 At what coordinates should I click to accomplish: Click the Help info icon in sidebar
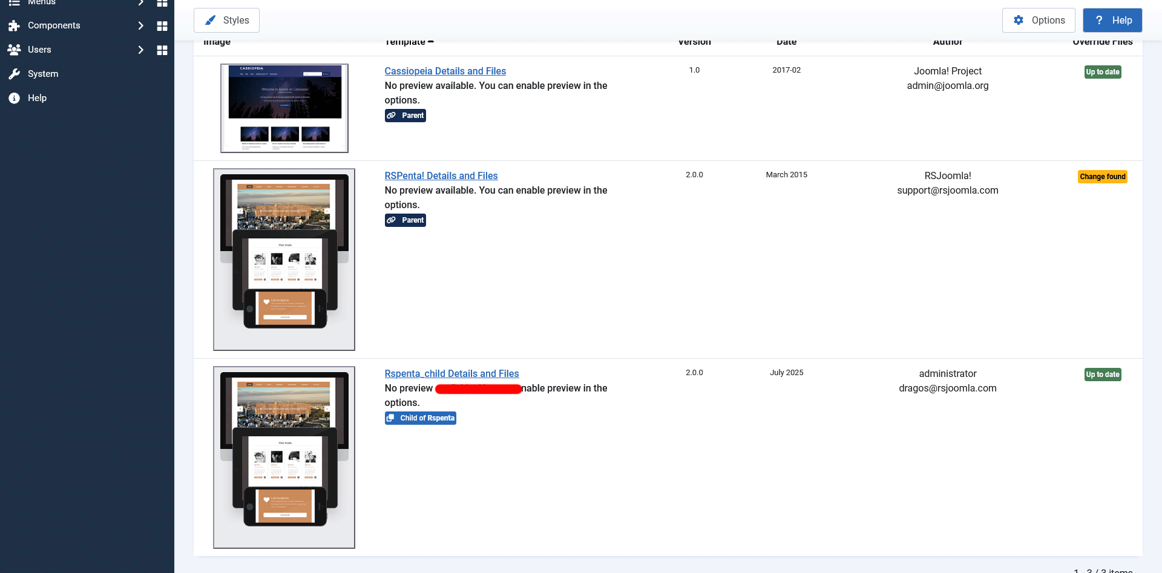[15, 98]
